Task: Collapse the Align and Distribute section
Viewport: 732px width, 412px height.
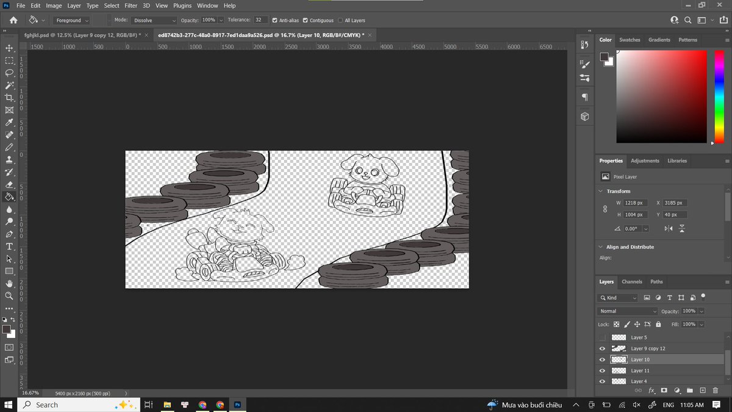Action: [x=600, y=247]
